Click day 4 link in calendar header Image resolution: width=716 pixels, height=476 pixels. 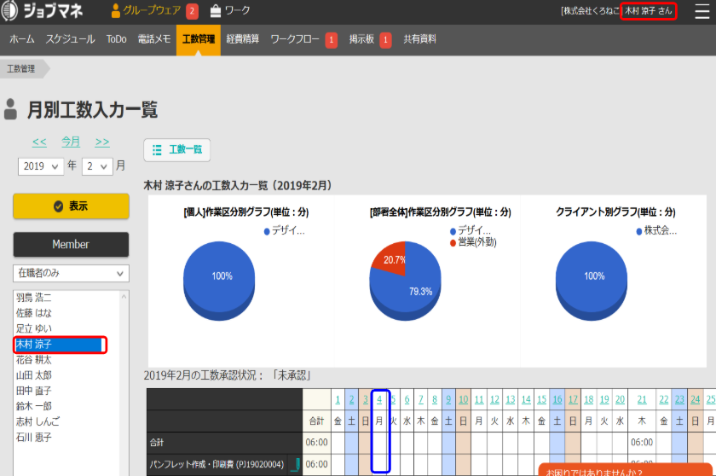click(x=379, y=400)
